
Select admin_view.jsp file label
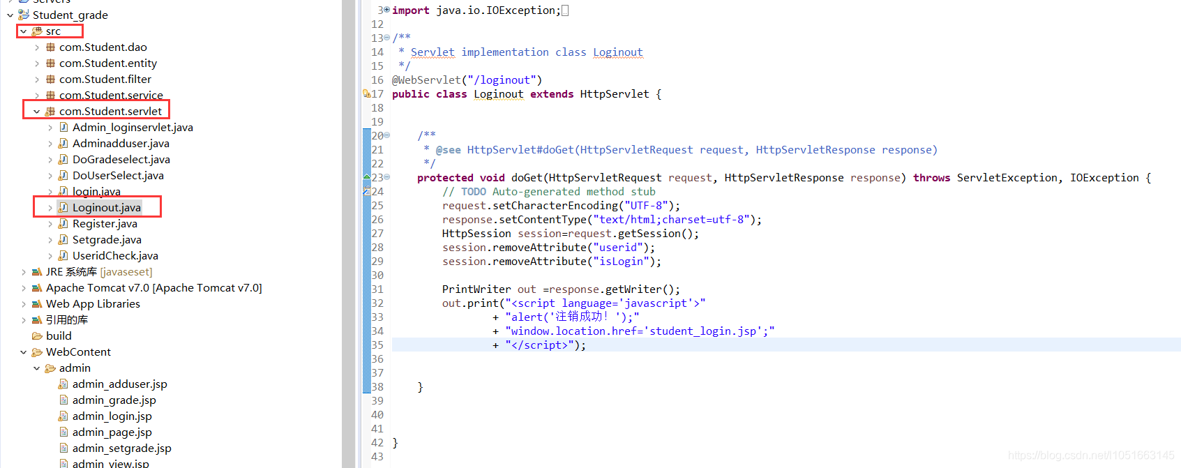point(110,464)
